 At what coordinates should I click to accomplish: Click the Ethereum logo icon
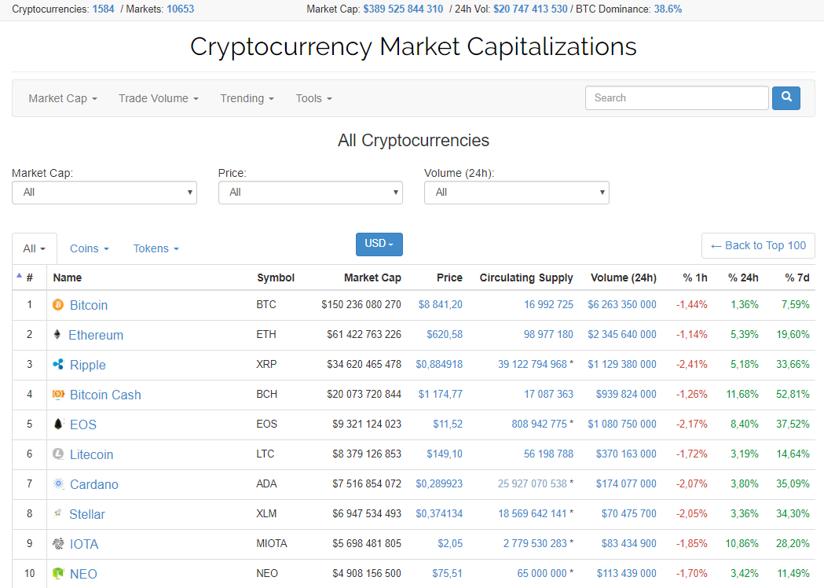point(57,335)
